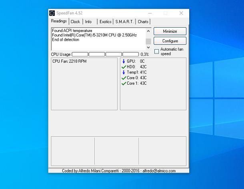The width and height of the screenshot is (244, 189).
Task: Click the first CPU usage bar
Action: pos(80,54)
